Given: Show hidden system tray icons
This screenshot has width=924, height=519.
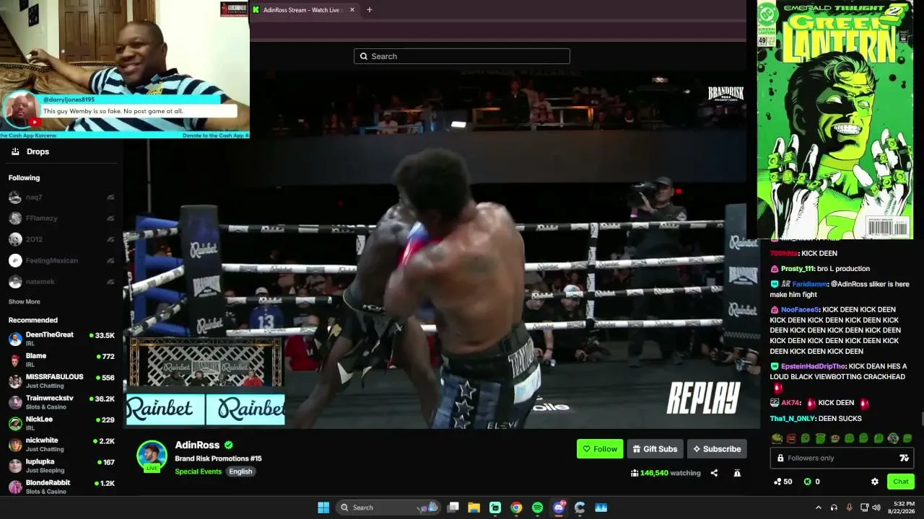Looking at the screenshot, I should 819,507.
